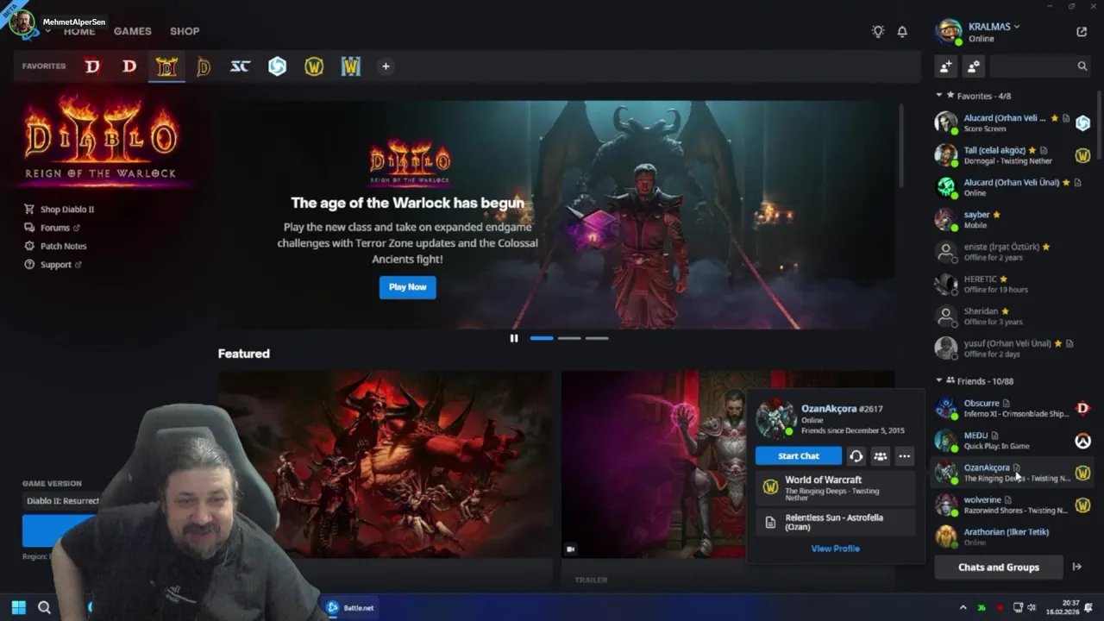Select the second carousel slide indicator

(569, 338)
